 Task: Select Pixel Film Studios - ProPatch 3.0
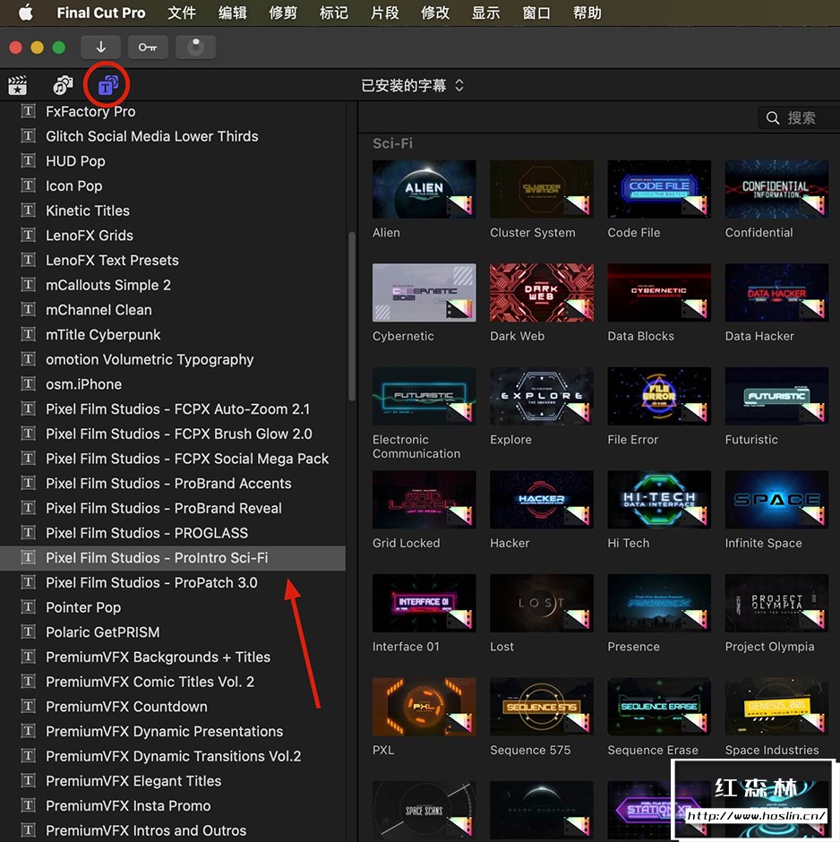pyautogui.click(x=151, y=583)
